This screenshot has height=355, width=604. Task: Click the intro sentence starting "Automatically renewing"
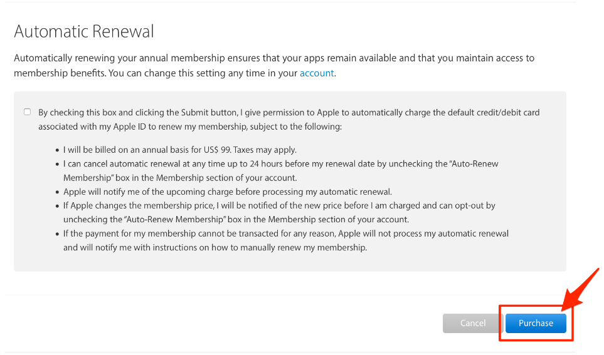(274, 65)
